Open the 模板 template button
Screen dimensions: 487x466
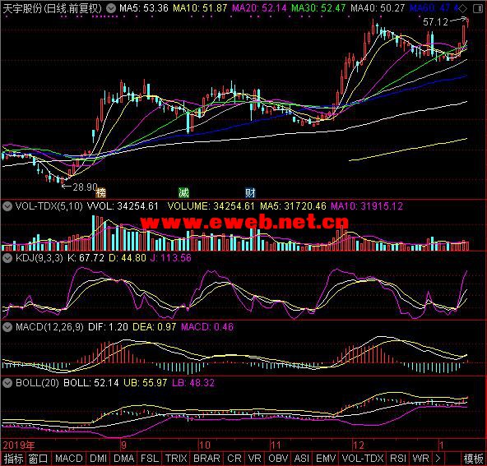[x=473, y=459]
